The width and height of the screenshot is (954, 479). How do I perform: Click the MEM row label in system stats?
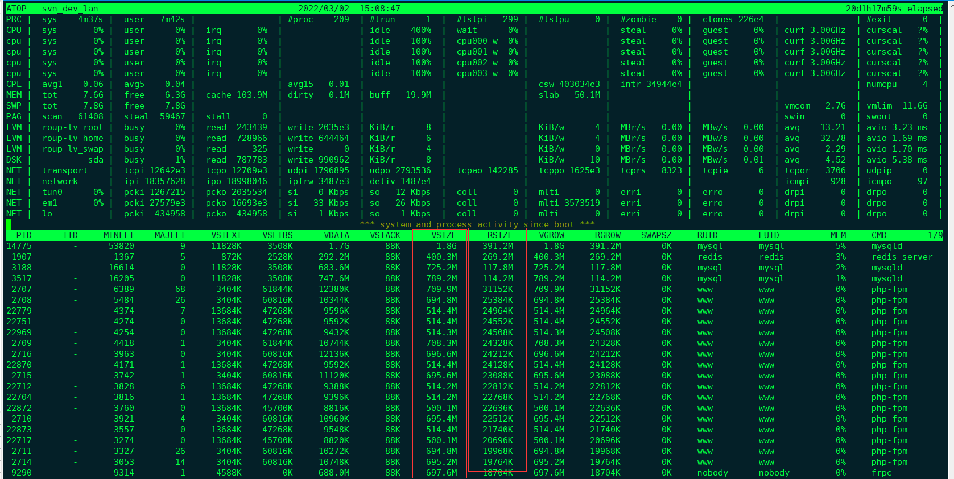(14, 95)
